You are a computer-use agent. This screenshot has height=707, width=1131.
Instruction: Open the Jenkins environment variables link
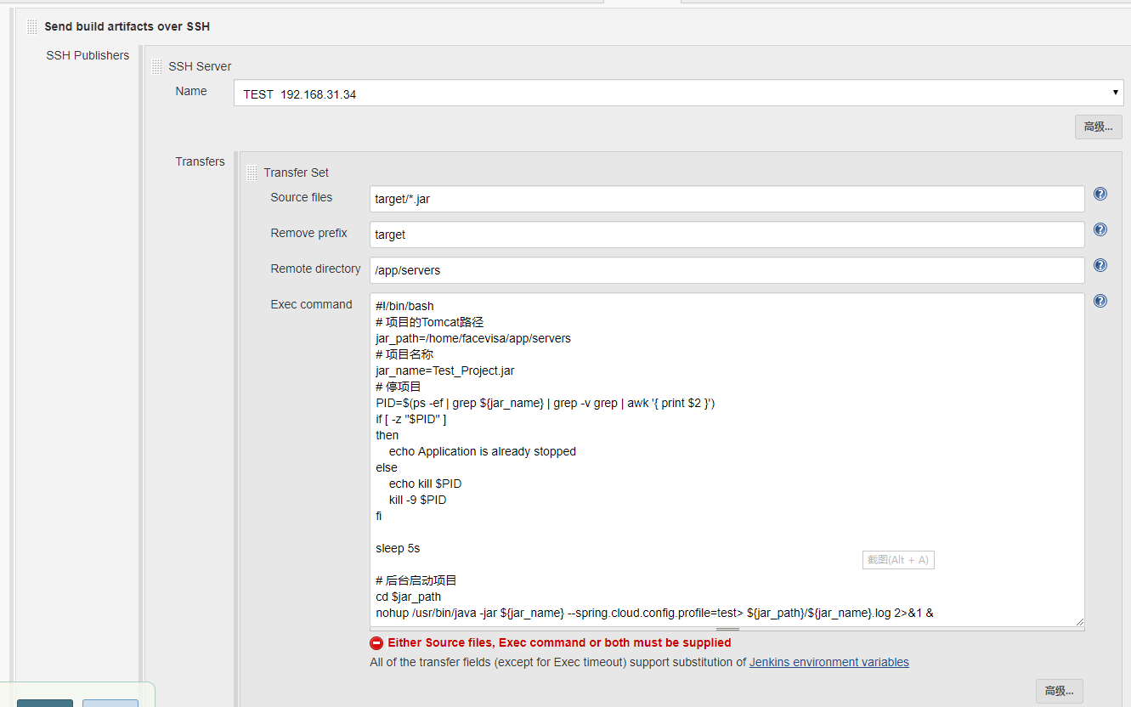[x=828, y=662]
